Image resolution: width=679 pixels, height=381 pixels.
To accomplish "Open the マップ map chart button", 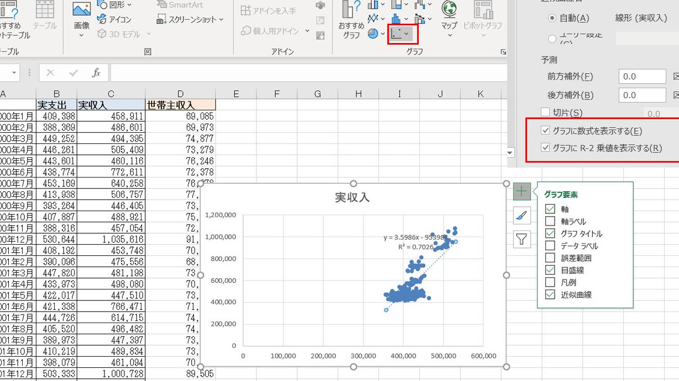I will [x=449, y=19].
